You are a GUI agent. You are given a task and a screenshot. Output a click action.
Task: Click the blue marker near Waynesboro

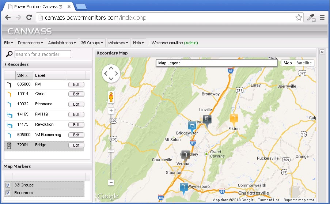184,189
